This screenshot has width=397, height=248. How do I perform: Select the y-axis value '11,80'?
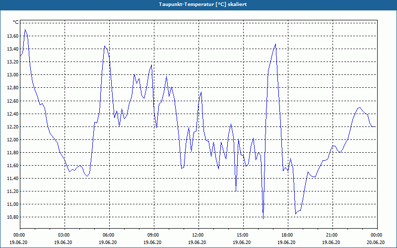tap(13, 153)
